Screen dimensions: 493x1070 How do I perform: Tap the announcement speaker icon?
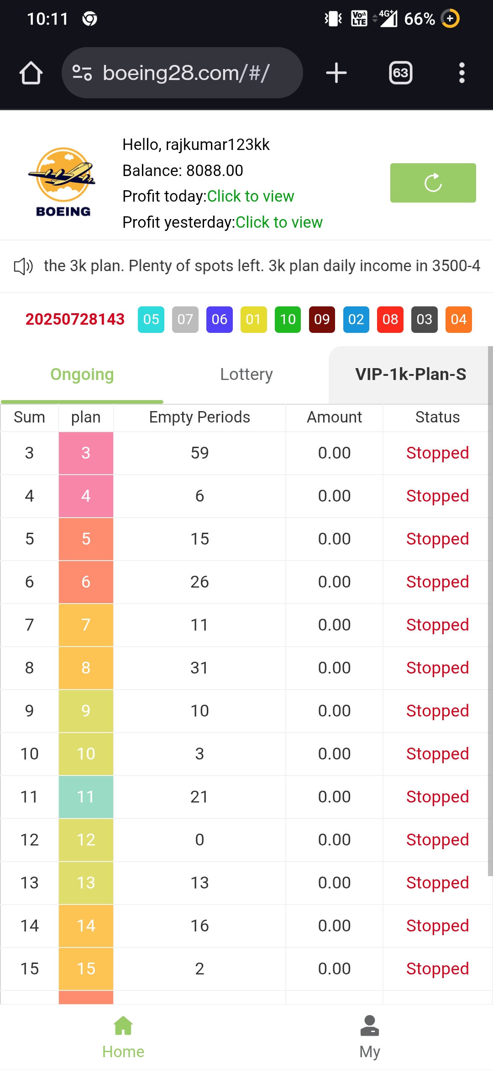23,266
